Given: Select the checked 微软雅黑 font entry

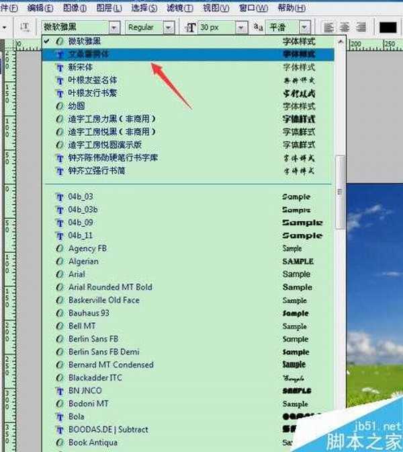Looking at the screenshot, I should pos(188,42).
